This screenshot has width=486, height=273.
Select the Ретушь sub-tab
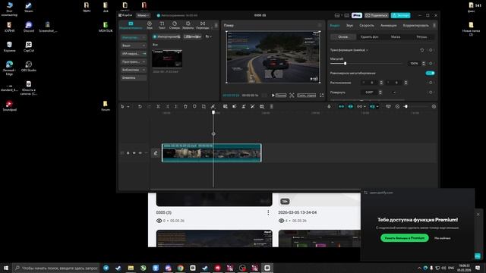[421, 37]
